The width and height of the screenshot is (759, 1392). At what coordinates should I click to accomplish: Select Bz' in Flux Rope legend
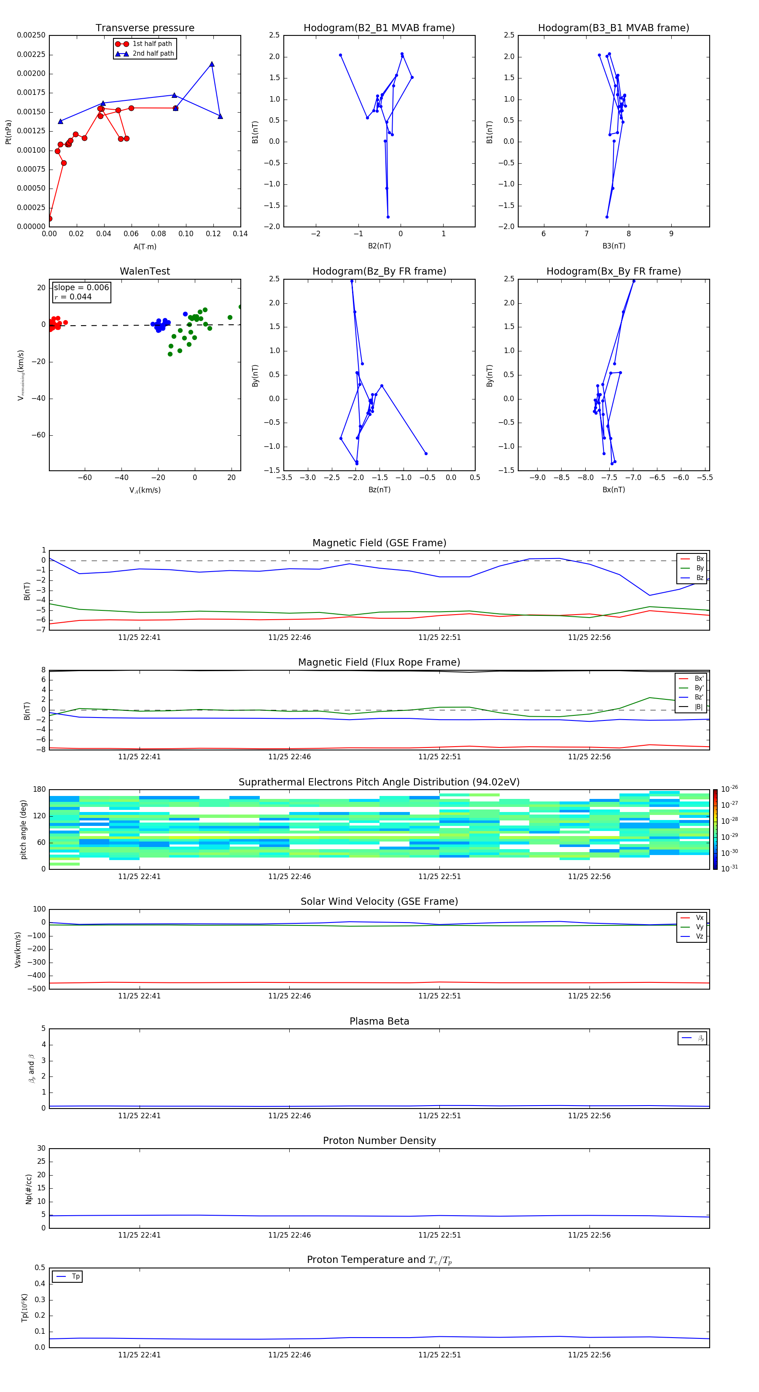coord(692,697)
